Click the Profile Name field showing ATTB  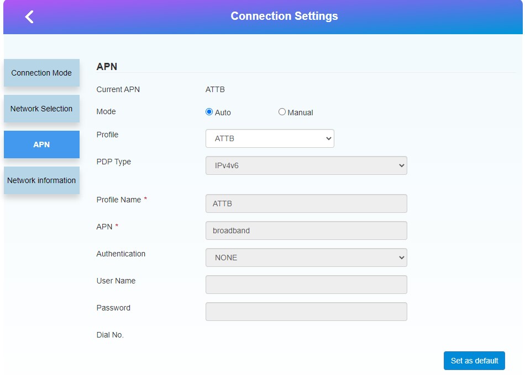point(306,203)
